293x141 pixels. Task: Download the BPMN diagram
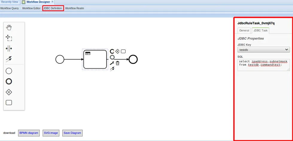(29, 133)
